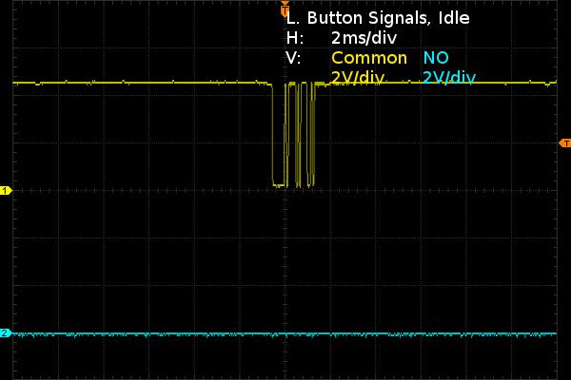Select the cyan channel 2 ground marker

[x=6, y=332]
